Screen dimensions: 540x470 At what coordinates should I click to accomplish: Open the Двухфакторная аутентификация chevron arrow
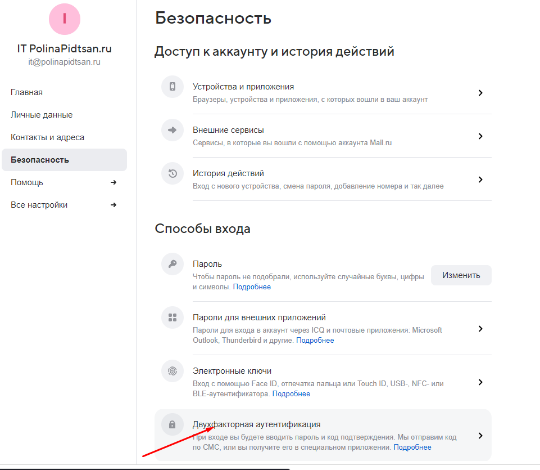[x=480, y=436]
